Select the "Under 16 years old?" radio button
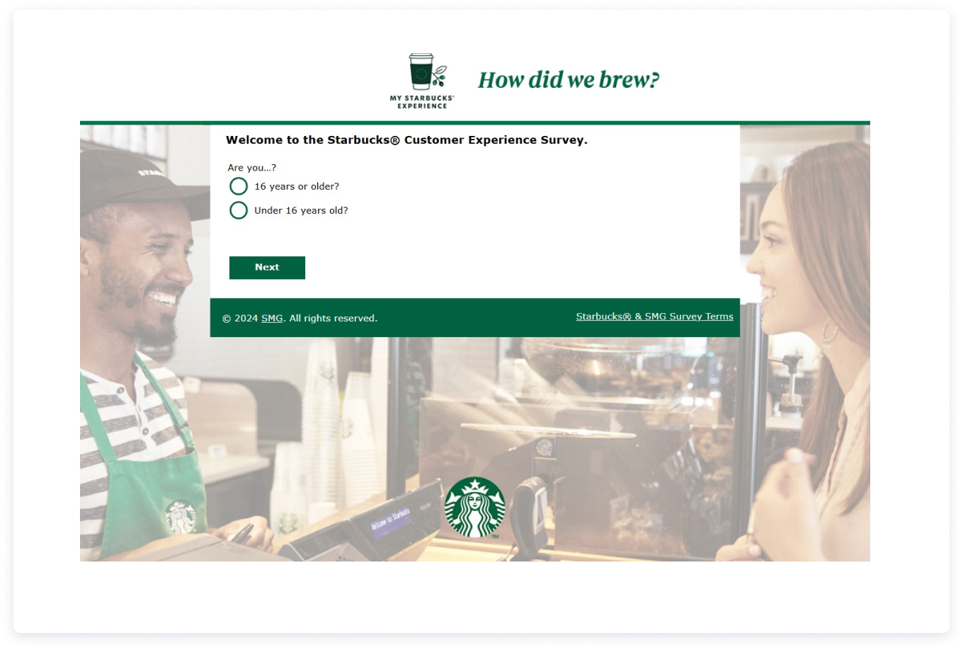963x650 pixels. tap(239, 210)
